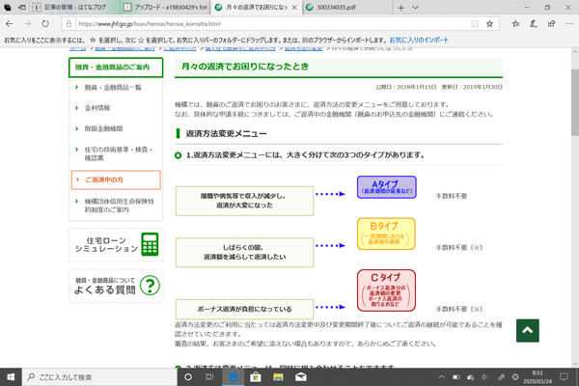The image size is (579, 386).
Task: Show tab previews chevron
Action: pos(415,8)
